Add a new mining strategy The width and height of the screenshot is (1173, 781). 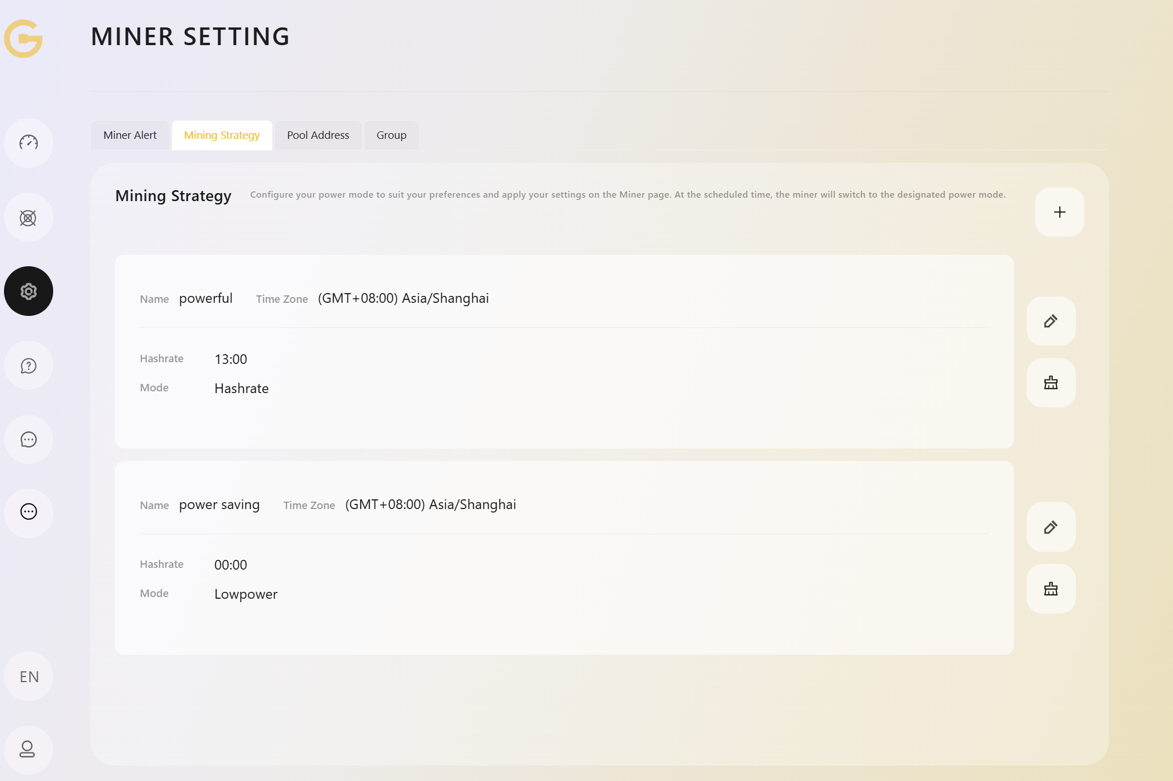tap(1059, 212)
